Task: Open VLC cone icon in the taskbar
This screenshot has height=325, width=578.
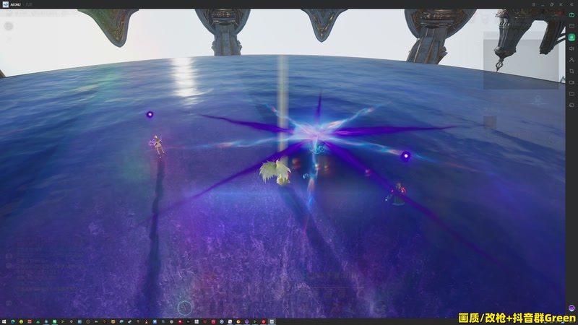Action: (147, 321)
